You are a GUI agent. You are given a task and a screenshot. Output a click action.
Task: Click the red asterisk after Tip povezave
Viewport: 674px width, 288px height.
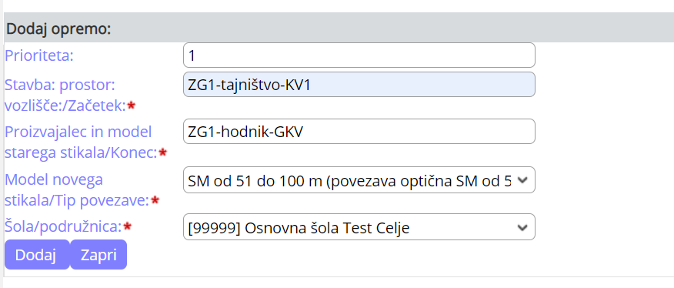tap(155, 199)
